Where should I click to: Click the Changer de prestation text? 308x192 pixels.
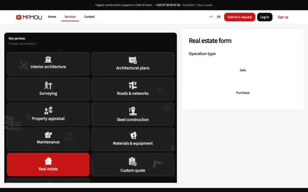(22, 44)
